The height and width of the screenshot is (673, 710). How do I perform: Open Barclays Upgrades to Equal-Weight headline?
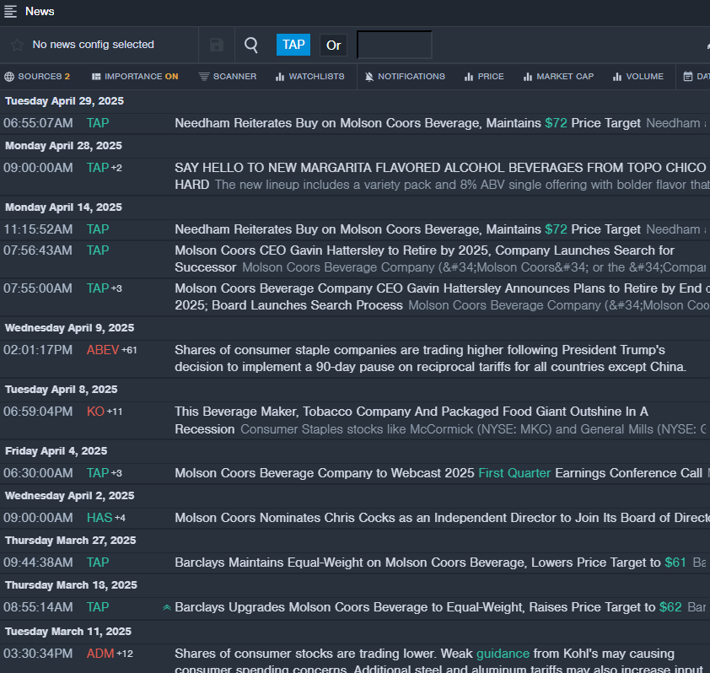(428, 607)
